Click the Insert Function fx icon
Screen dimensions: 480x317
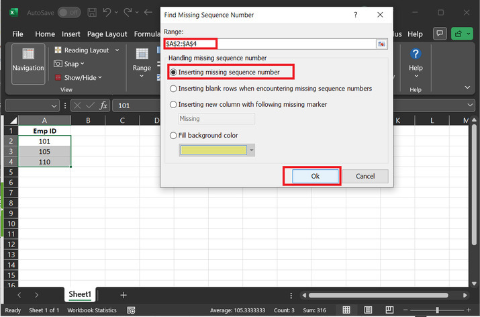click(x=103, y=105)
